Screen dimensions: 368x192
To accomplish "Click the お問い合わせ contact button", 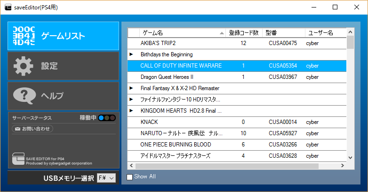I will [x=32, y=129].
